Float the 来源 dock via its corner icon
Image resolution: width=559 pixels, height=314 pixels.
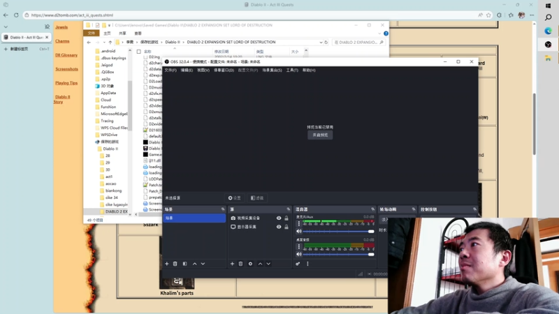point(289,209)
